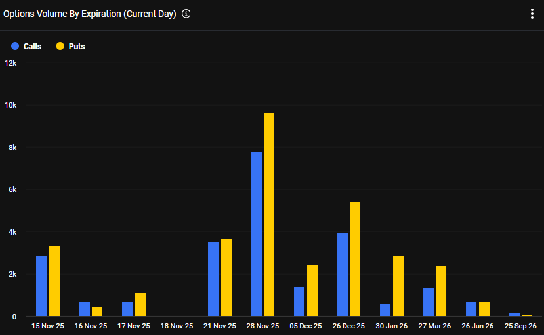Click the 17 Nov 25 Puts bar
The width and height of the screenshot is (544, 335).
tap(140, 305)
